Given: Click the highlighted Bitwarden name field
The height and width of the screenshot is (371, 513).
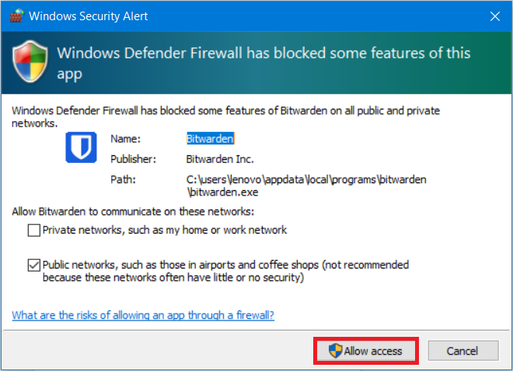Looking at the screenshot, I should [x=211, y=139].
